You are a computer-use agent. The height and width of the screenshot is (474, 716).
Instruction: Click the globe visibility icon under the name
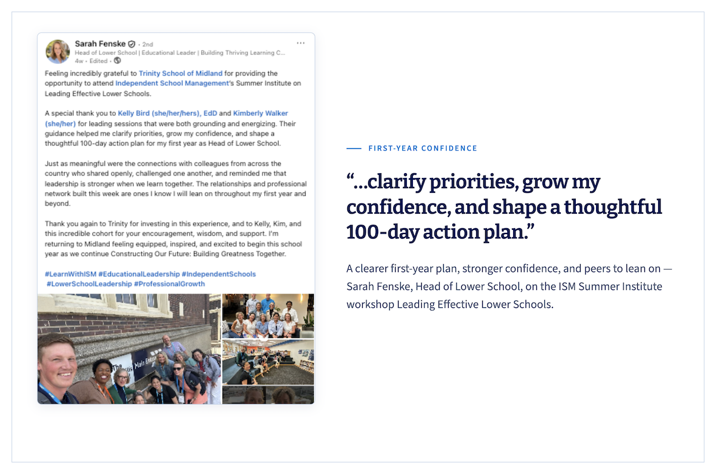(117, 60)
